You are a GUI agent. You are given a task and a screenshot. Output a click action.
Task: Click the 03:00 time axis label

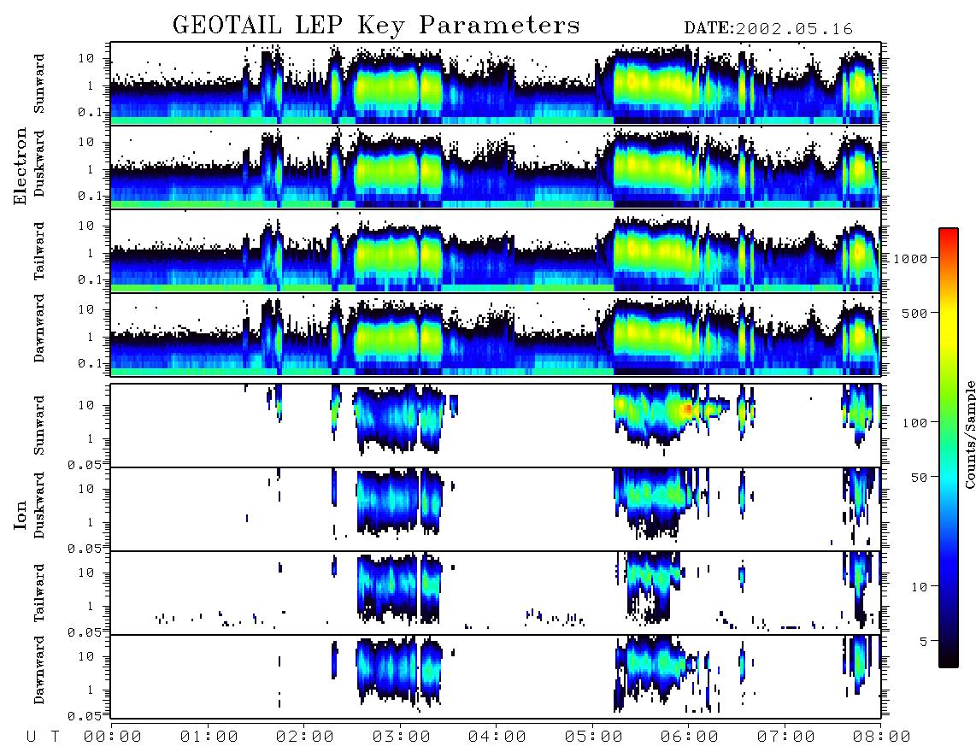pyautogui.click(x=401, y=737)
